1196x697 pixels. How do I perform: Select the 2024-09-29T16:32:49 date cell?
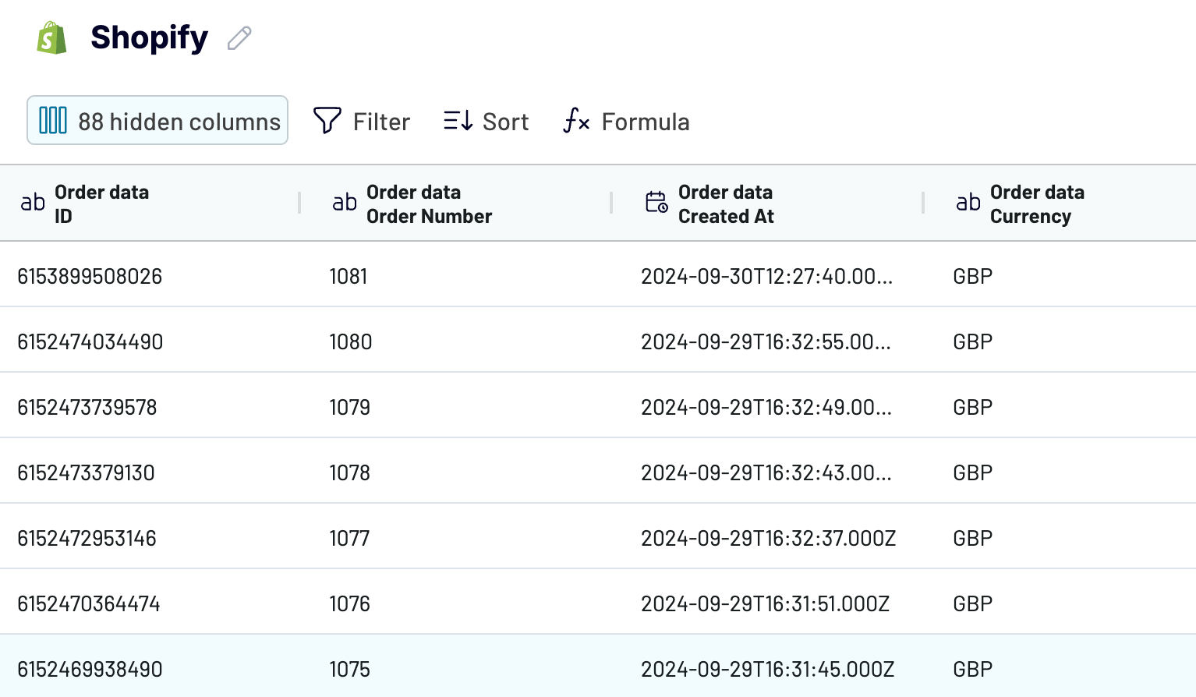click(766, 407)
